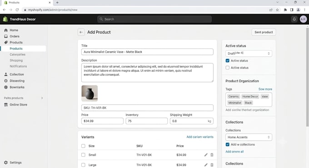
Task: Click the Sow more tags link
Action: tap(265, 89)
